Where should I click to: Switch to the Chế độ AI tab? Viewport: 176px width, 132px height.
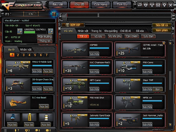(x=125, y=31)
